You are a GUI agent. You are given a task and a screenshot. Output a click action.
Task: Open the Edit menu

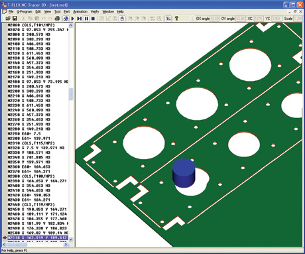[38, 11]
